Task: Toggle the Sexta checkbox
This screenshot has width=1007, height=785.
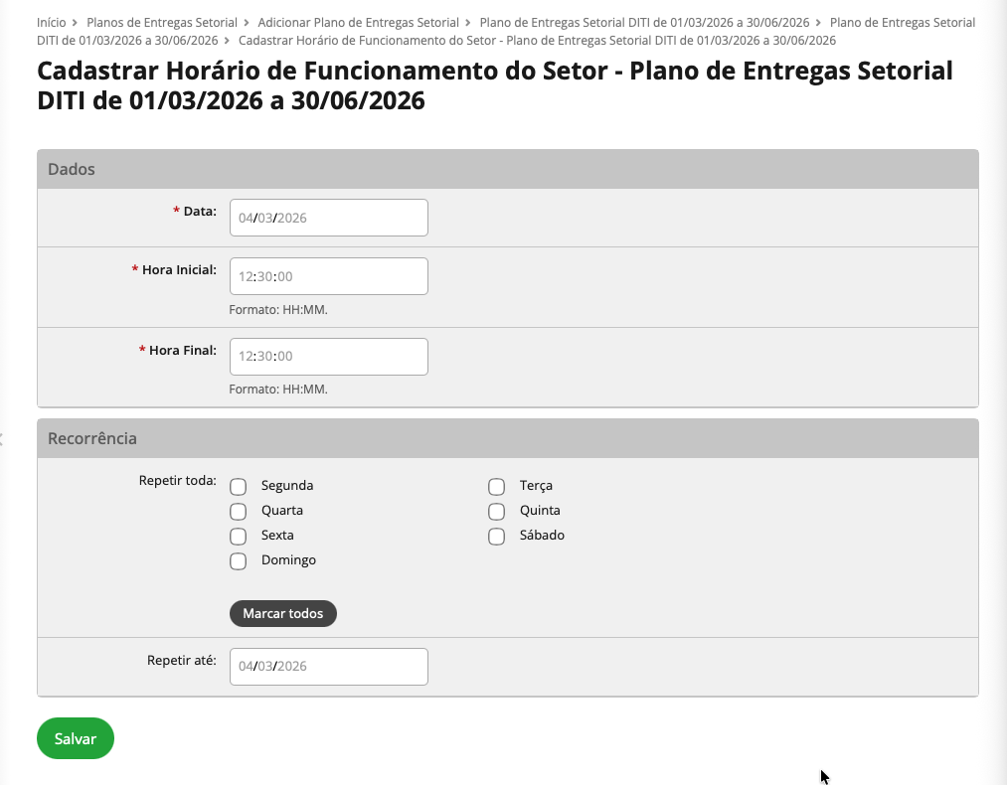Action: (x=239, y=537)
